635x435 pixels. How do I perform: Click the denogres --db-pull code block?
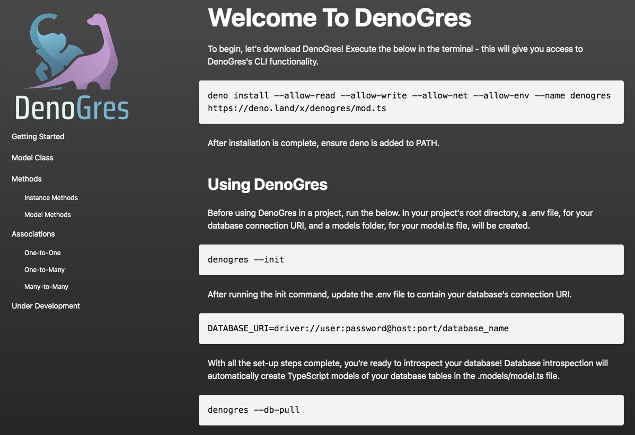point(411,410)
